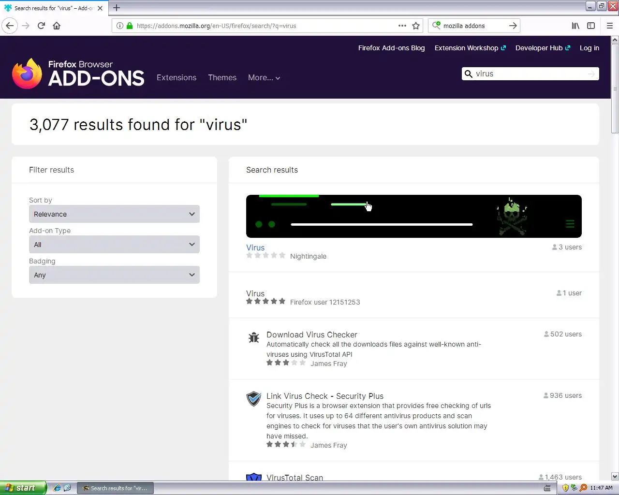Click the green padlock security icon

click(x=129, y=26)
